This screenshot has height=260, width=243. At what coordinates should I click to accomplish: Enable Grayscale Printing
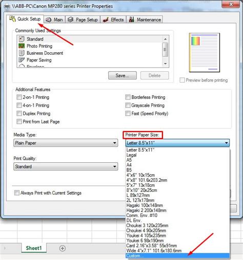(128, 105)
